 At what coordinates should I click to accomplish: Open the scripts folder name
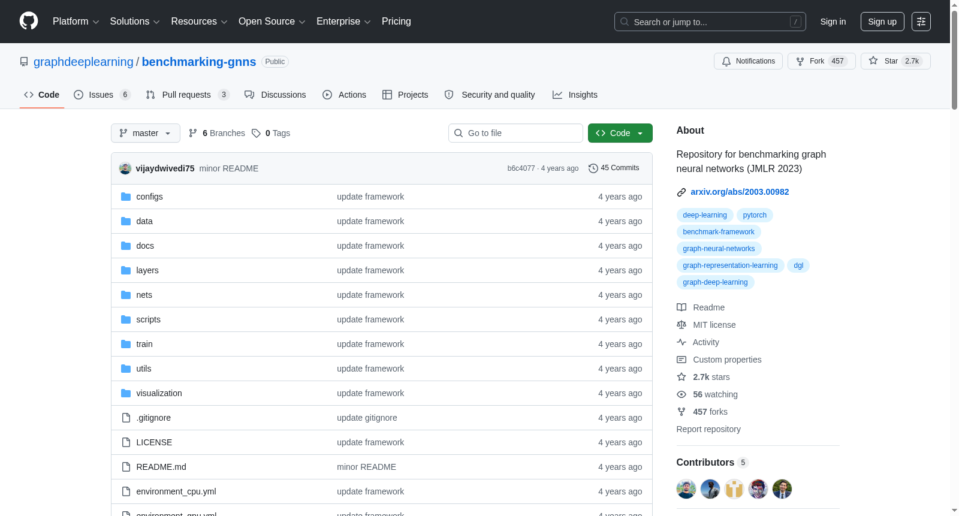pos(148,319)
